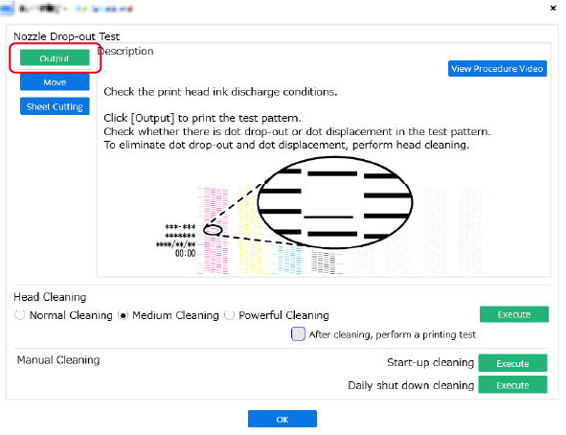The width and height of the screenshot is (566, 435).
Task: Click the cyan test pattern block
Action: coord(289,260)
